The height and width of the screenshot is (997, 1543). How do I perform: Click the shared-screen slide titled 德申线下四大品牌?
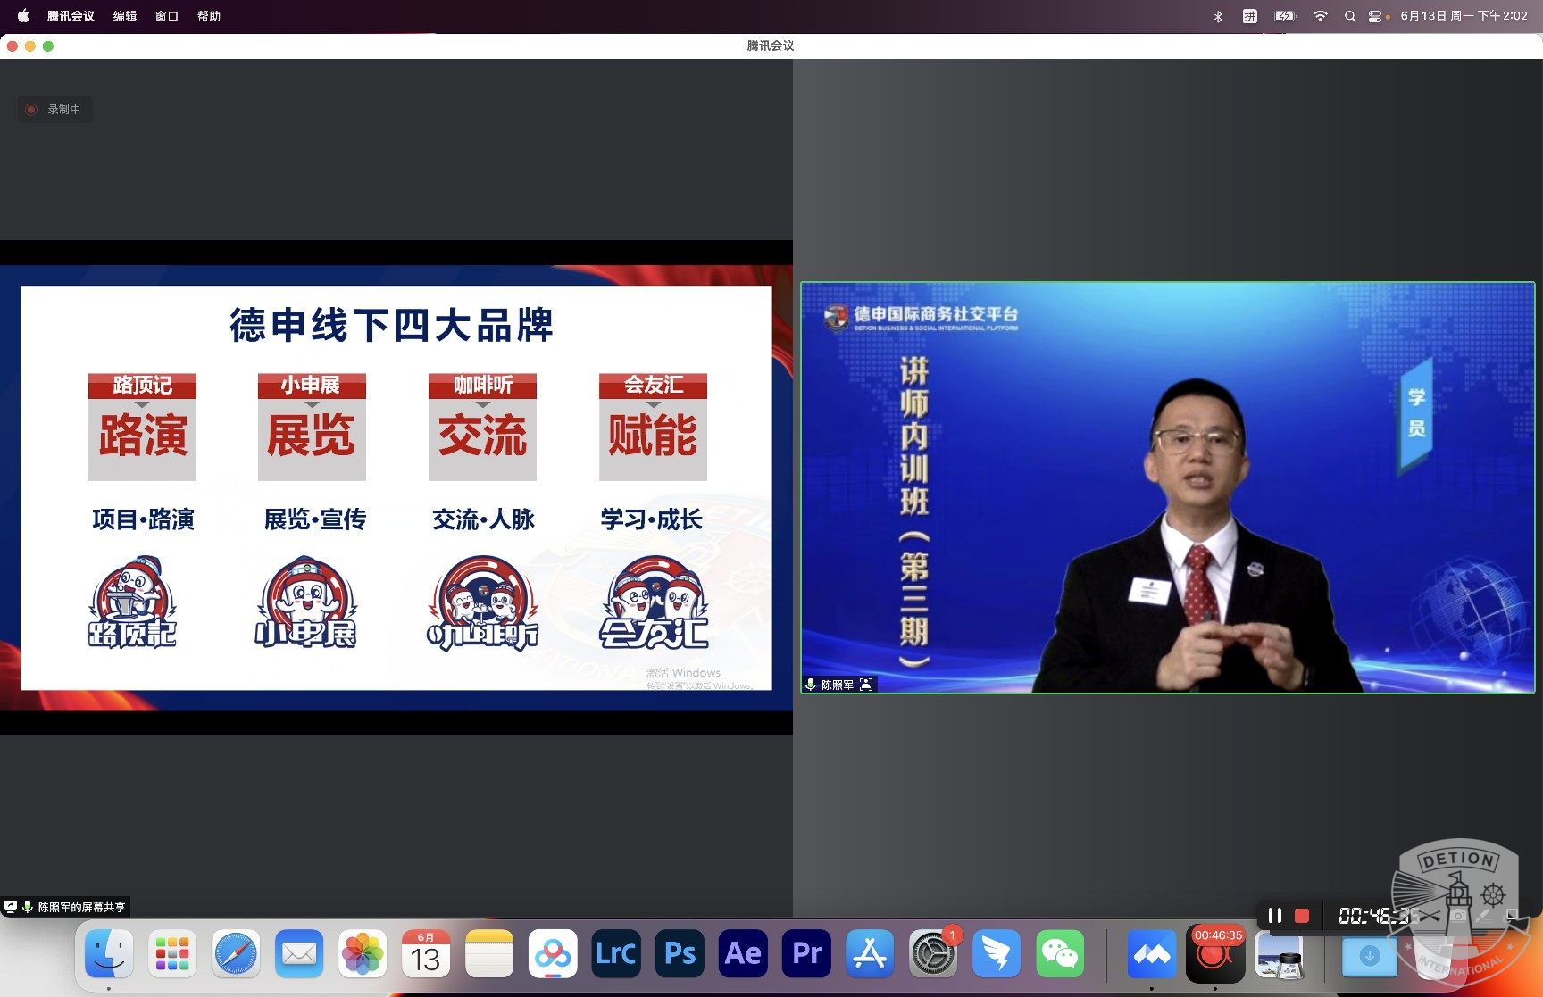[x=396, y=487]
